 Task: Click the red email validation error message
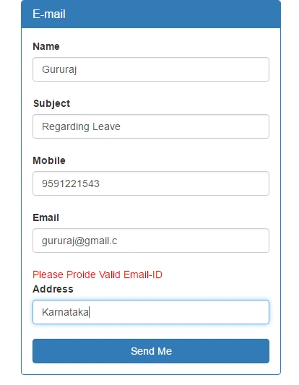point(97,274)
